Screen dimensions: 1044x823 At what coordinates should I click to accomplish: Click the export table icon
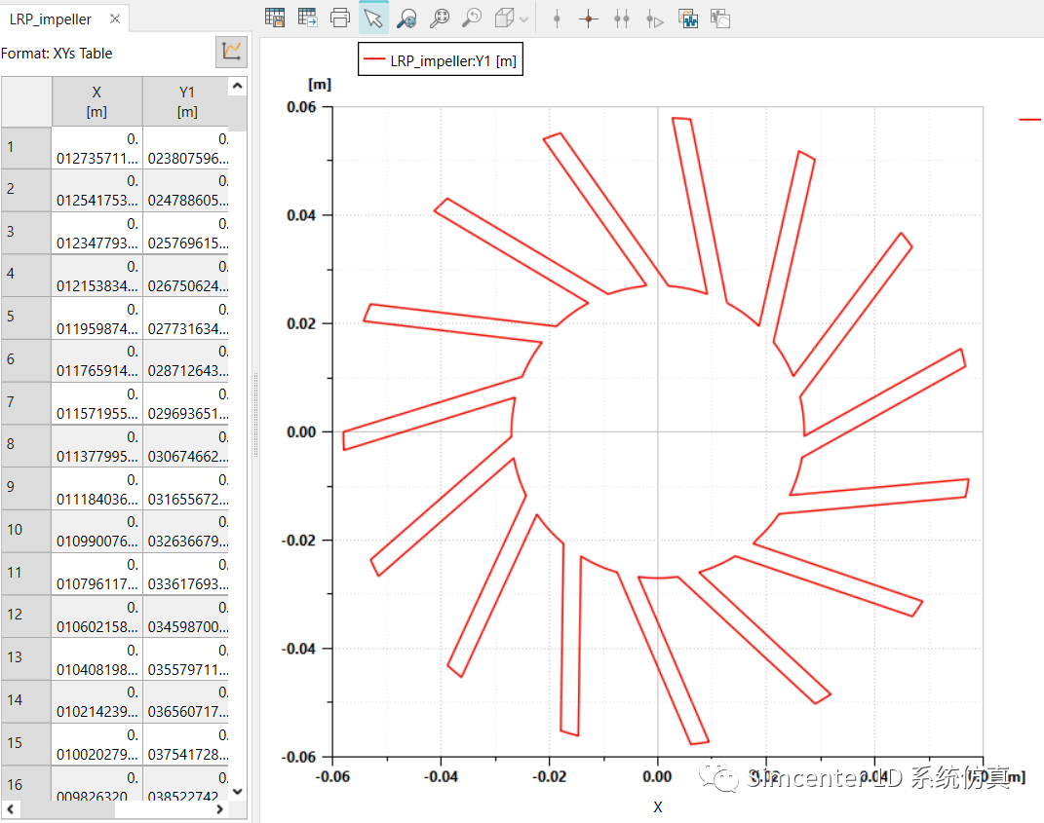pos(308,18)
